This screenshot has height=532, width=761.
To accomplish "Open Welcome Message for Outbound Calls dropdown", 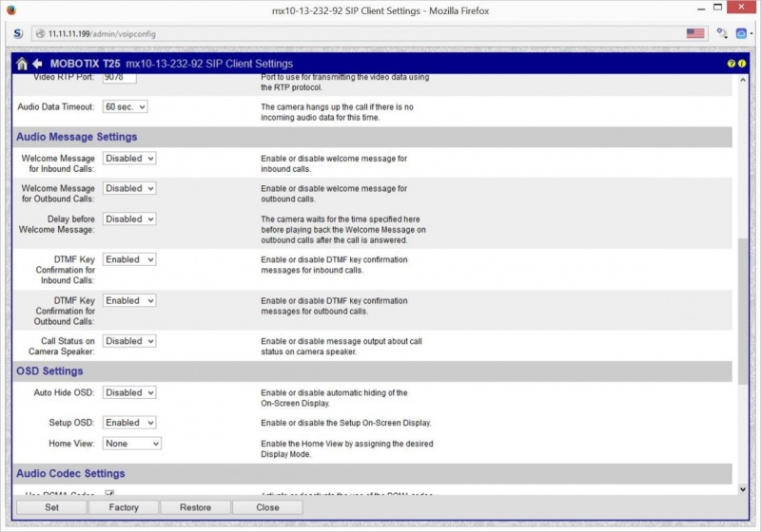I will 129,188.
